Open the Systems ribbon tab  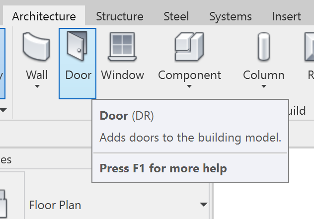click(x=231, y=16)
